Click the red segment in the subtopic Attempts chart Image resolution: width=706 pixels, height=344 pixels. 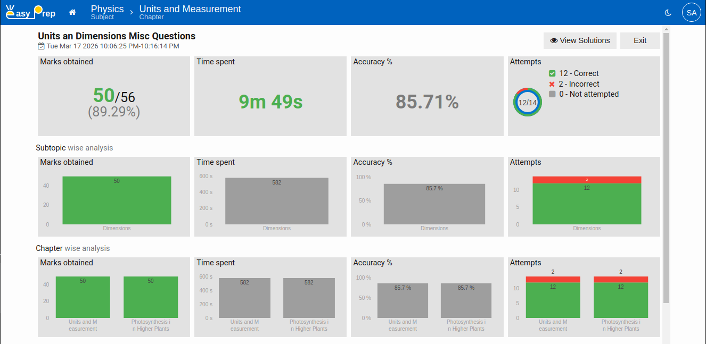coord(587,180)
